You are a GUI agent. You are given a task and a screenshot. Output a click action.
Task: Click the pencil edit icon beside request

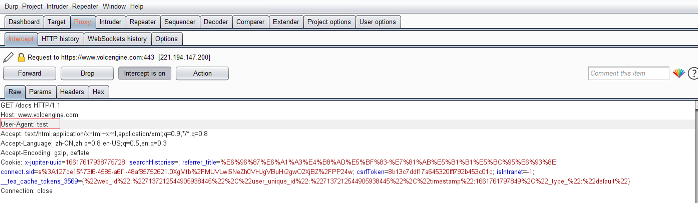(8, 57)
